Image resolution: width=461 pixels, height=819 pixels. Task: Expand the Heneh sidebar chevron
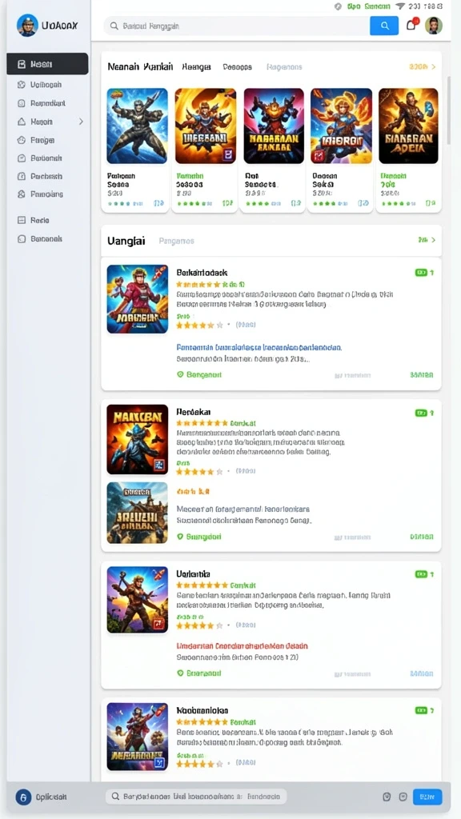click(x=81, y=122)
